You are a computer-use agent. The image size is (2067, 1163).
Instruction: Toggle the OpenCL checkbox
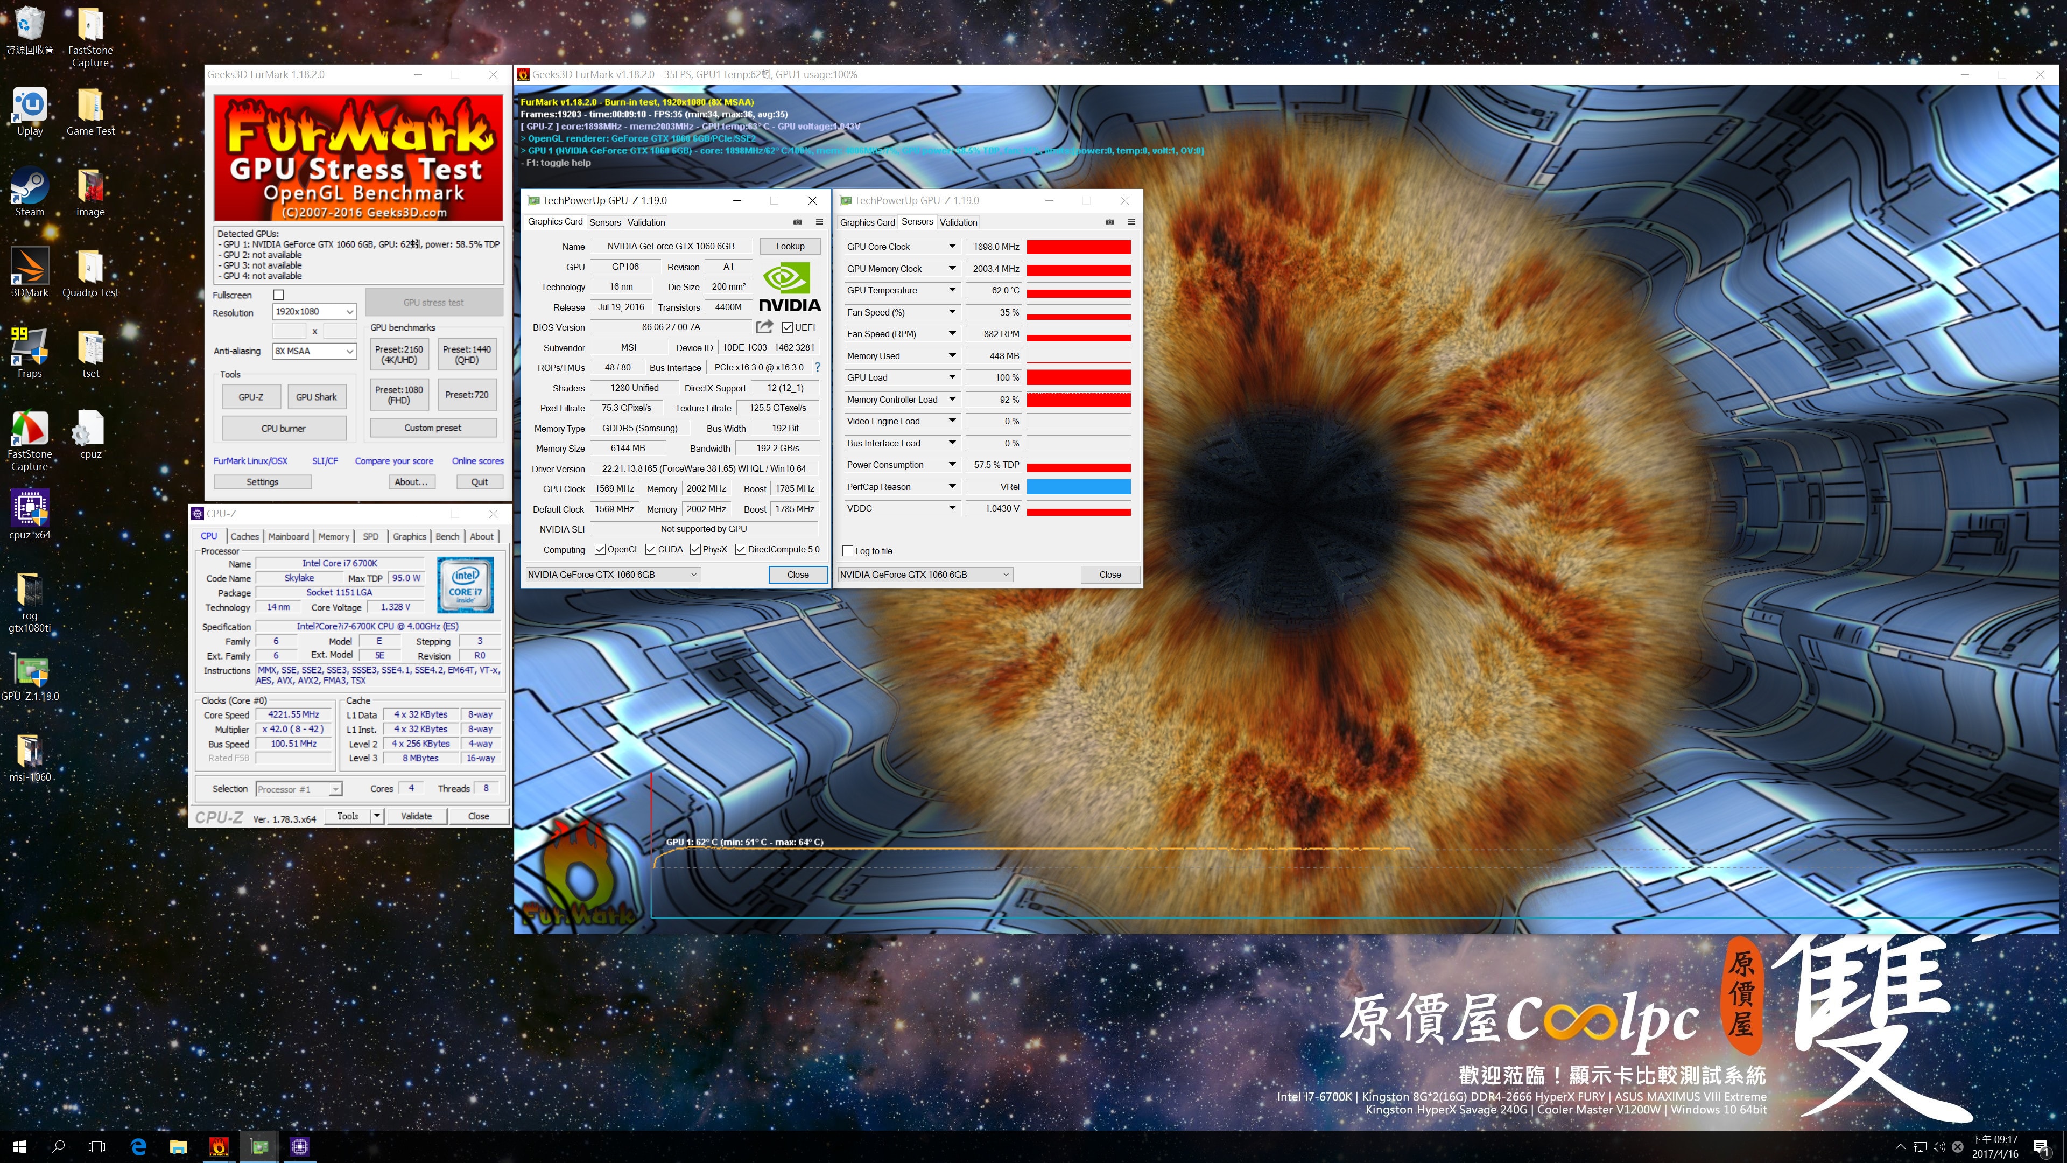coord(600,550)
